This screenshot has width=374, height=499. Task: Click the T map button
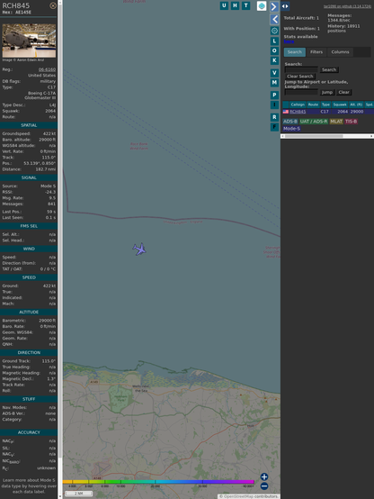coord(245,5)
